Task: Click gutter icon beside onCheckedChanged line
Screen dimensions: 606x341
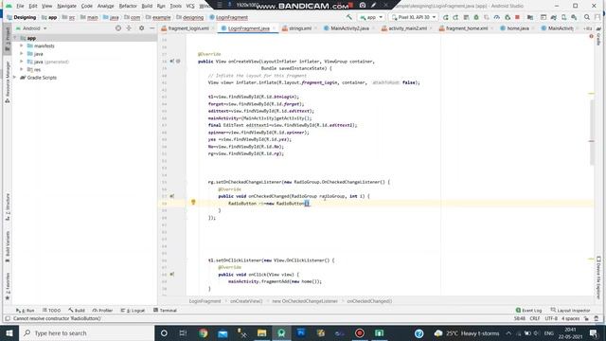Action: click(x=172, y=196)
